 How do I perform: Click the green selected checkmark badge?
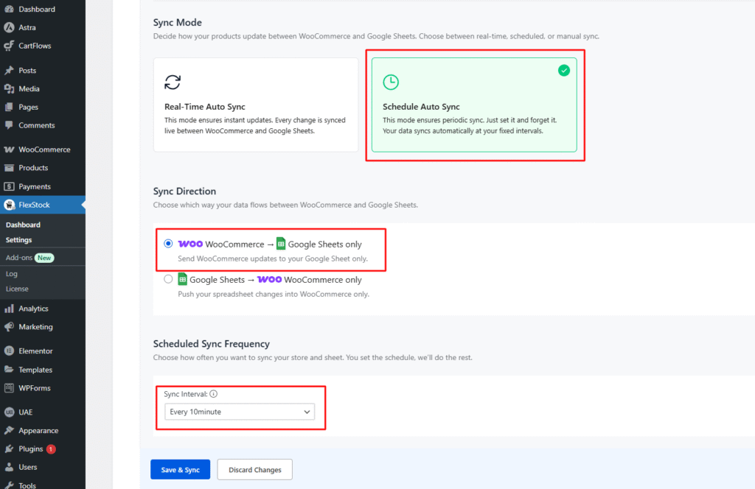pos(564,70)
